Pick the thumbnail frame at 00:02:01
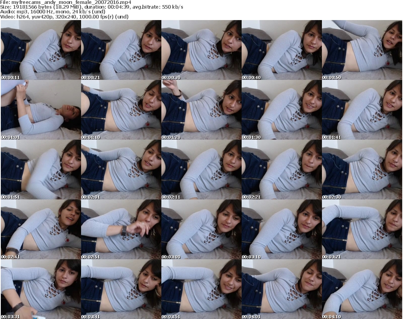The height and width of the screenshot is (319, 403). pos(121,170)
